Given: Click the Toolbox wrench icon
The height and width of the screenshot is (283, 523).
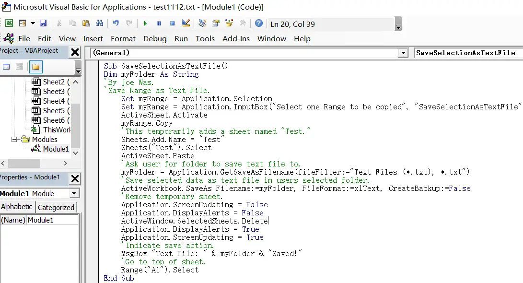Looking at the screenshot, I should click(243, 23).
